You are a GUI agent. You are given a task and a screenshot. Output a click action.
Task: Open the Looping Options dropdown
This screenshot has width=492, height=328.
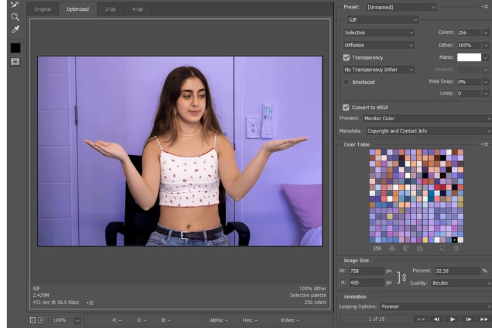click(435, 307)
